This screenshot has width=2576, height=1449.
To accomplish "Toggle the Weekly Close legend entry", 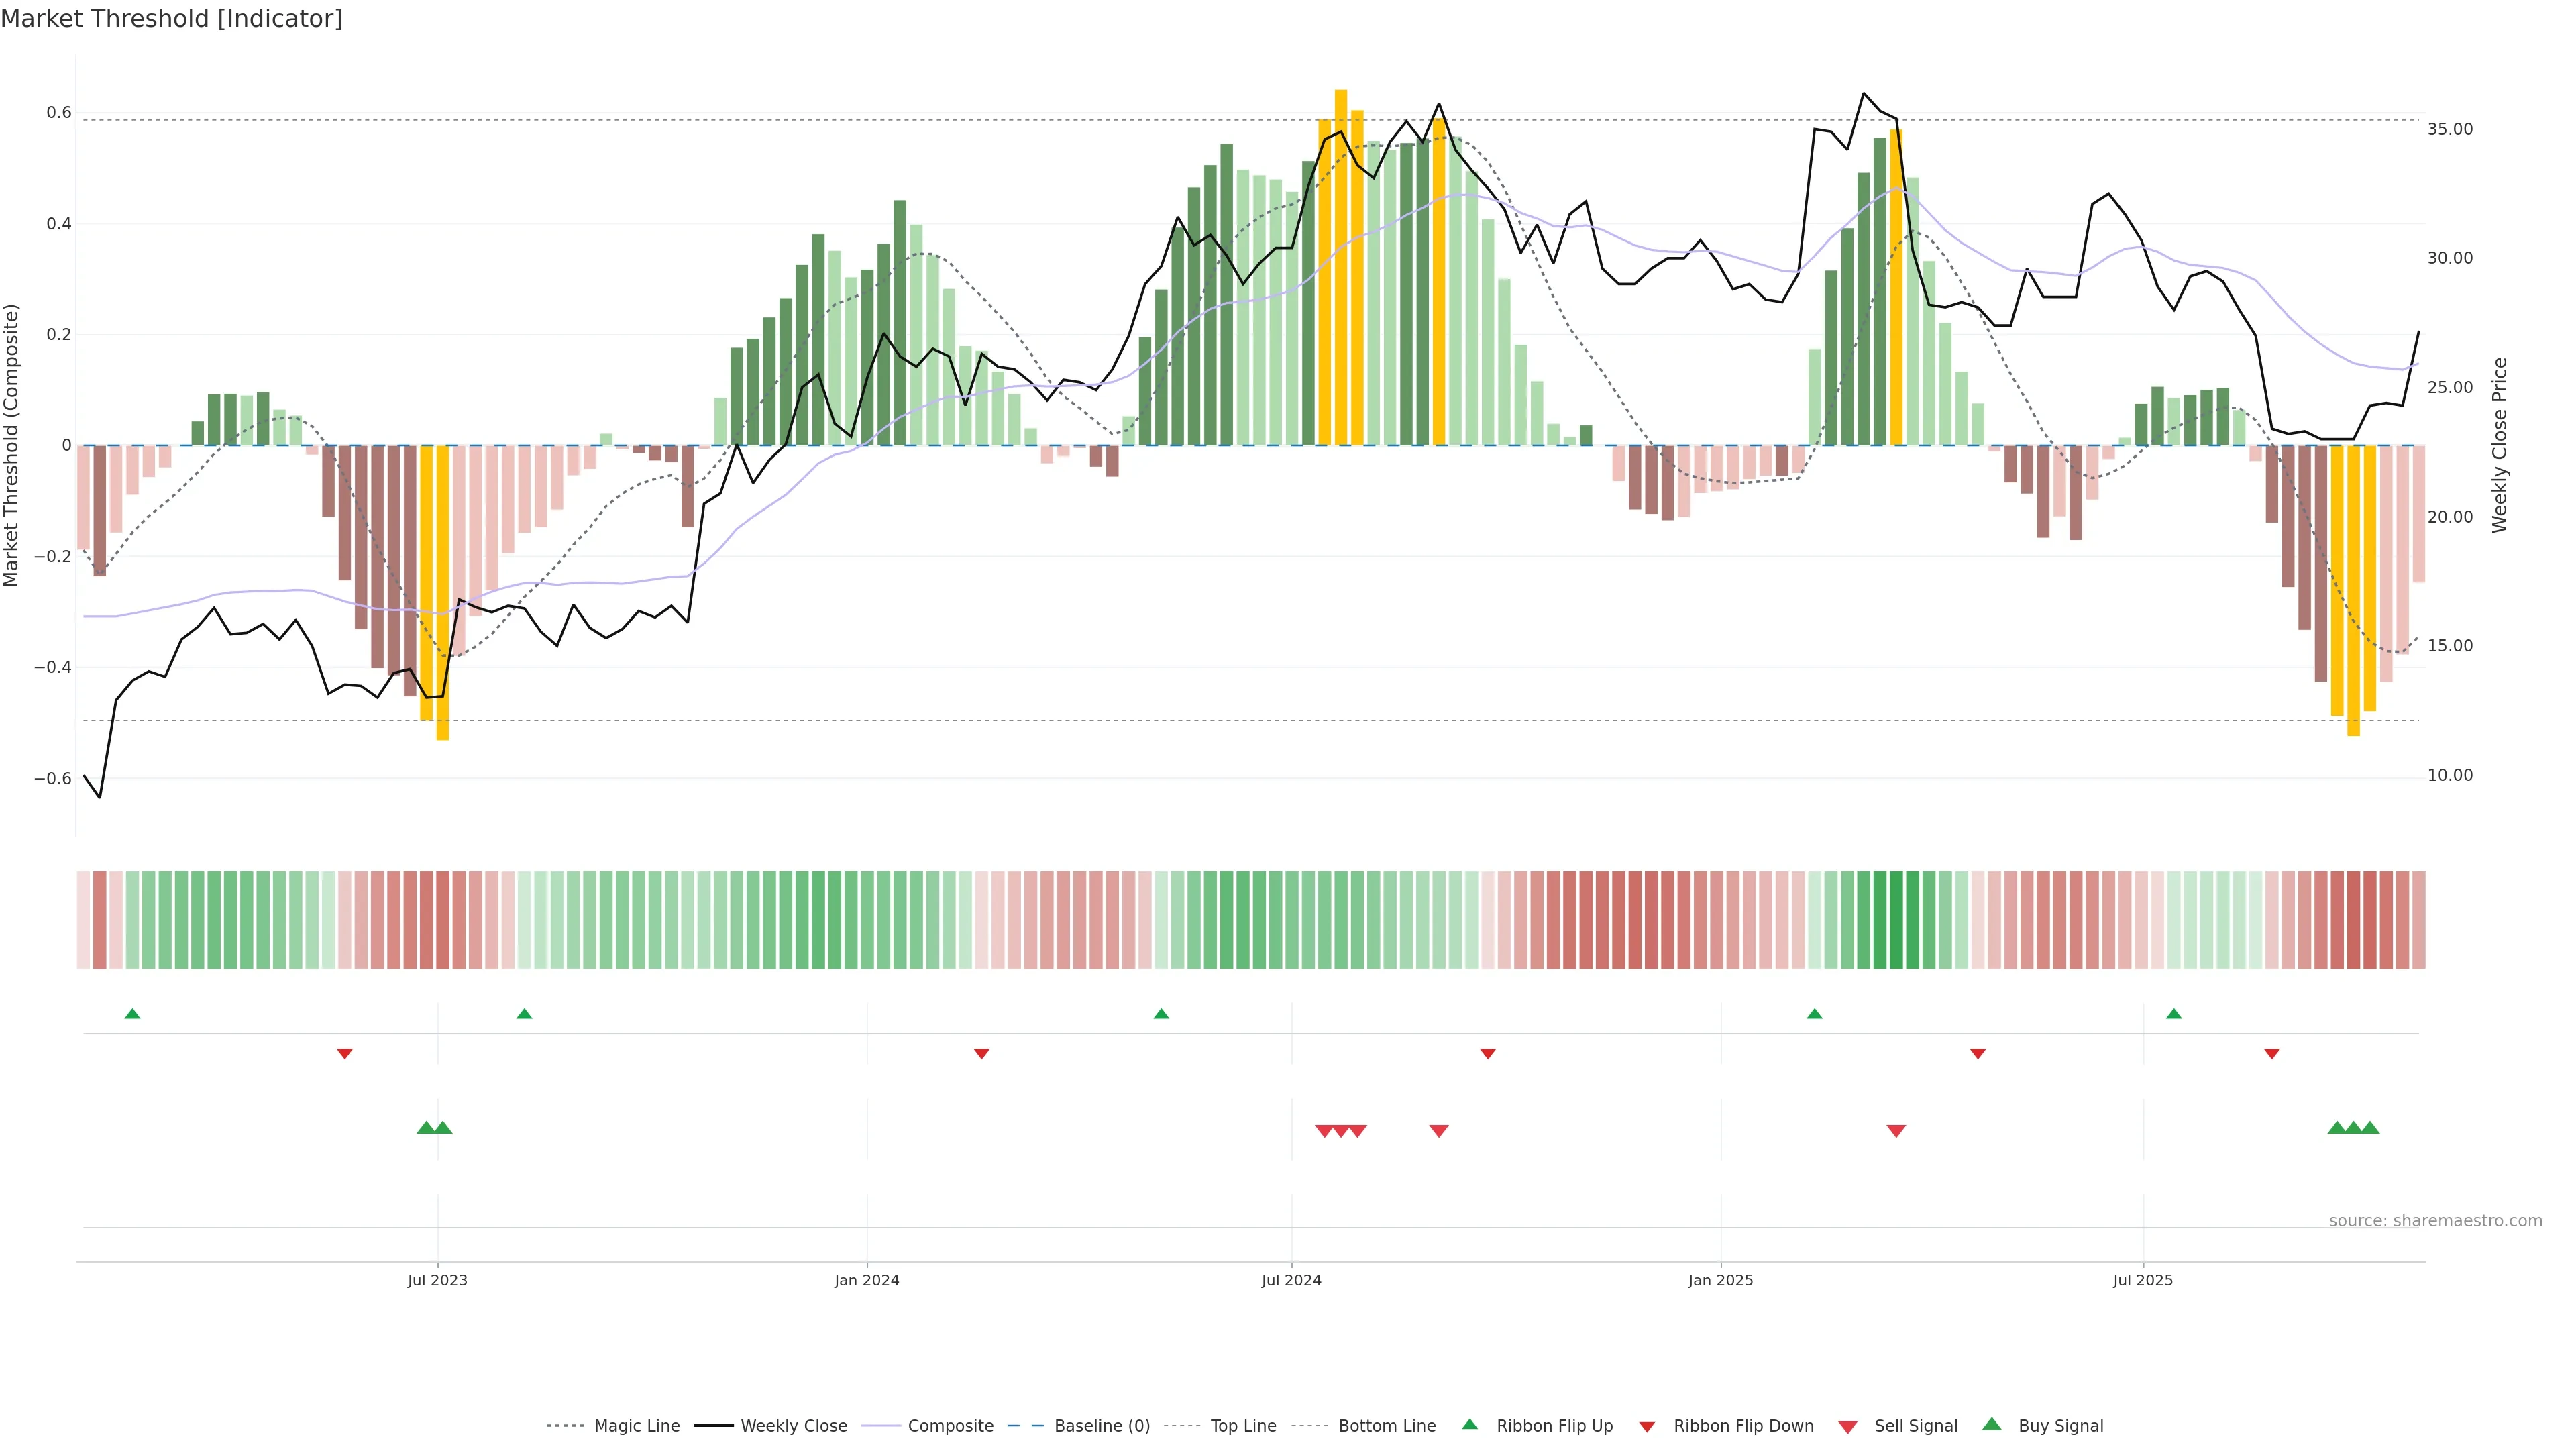I will click(x=793, y=1426).
